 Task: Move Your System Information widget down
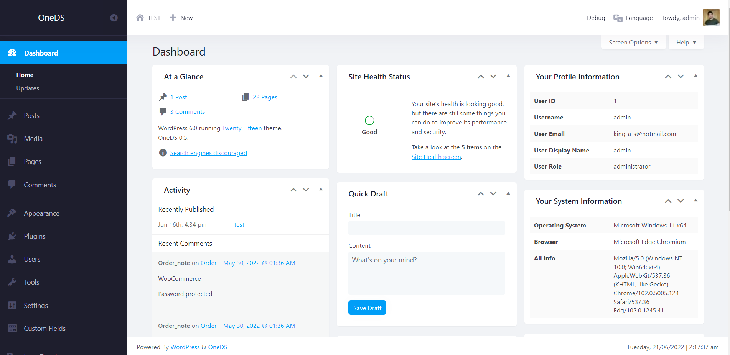[x=681, y=201]
